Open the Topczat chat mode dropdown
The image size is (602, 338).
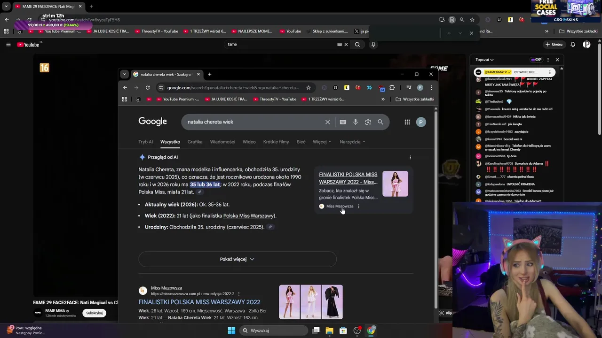tap(484, 60)
